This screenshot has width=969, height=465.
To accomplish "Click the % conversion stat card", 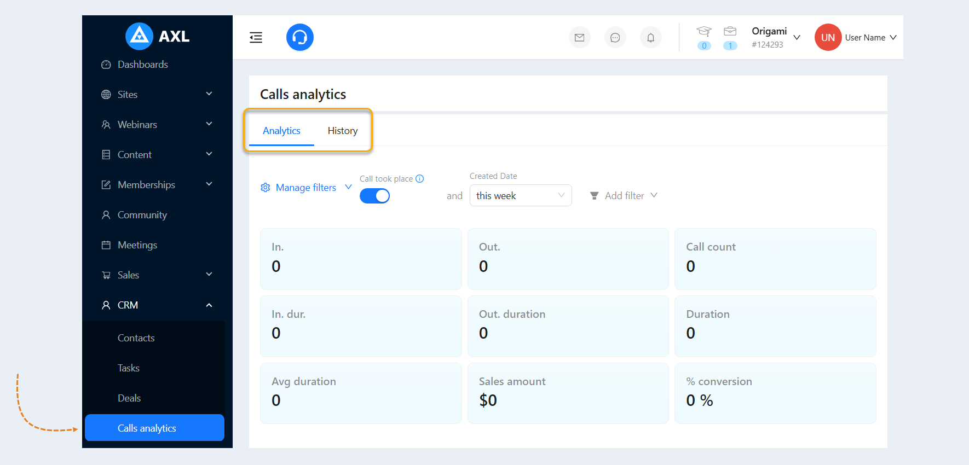I will 775,393.
